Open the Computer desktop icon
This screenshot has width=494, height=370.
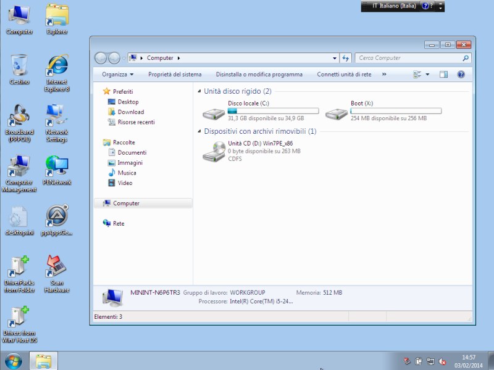pos(19,19)
